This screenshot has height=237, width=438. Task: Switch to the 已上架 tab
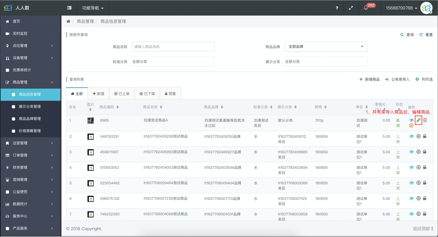coord(122,94)
